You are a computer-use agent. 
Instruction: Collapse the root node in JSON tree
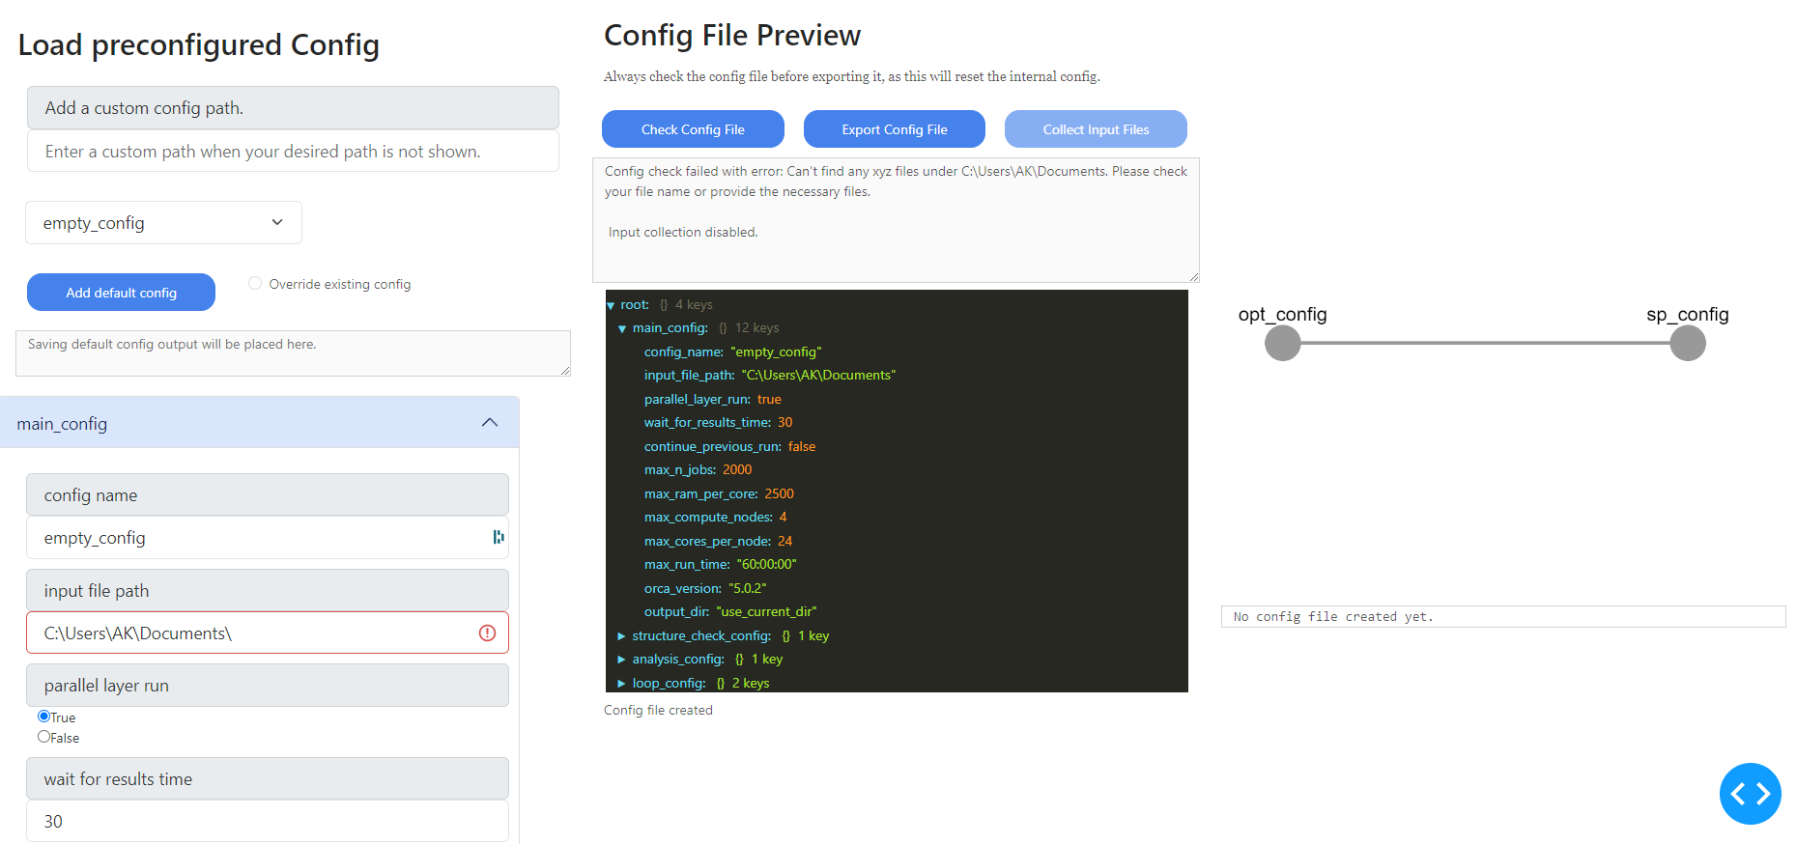coord(611,305)
